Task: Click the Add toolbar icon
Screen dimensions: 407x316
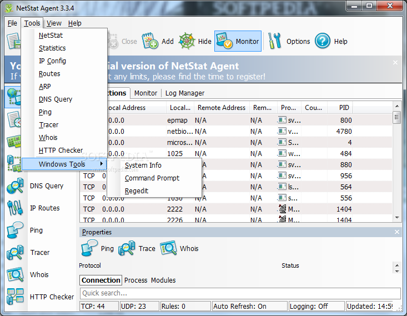Action: point(150,41)
